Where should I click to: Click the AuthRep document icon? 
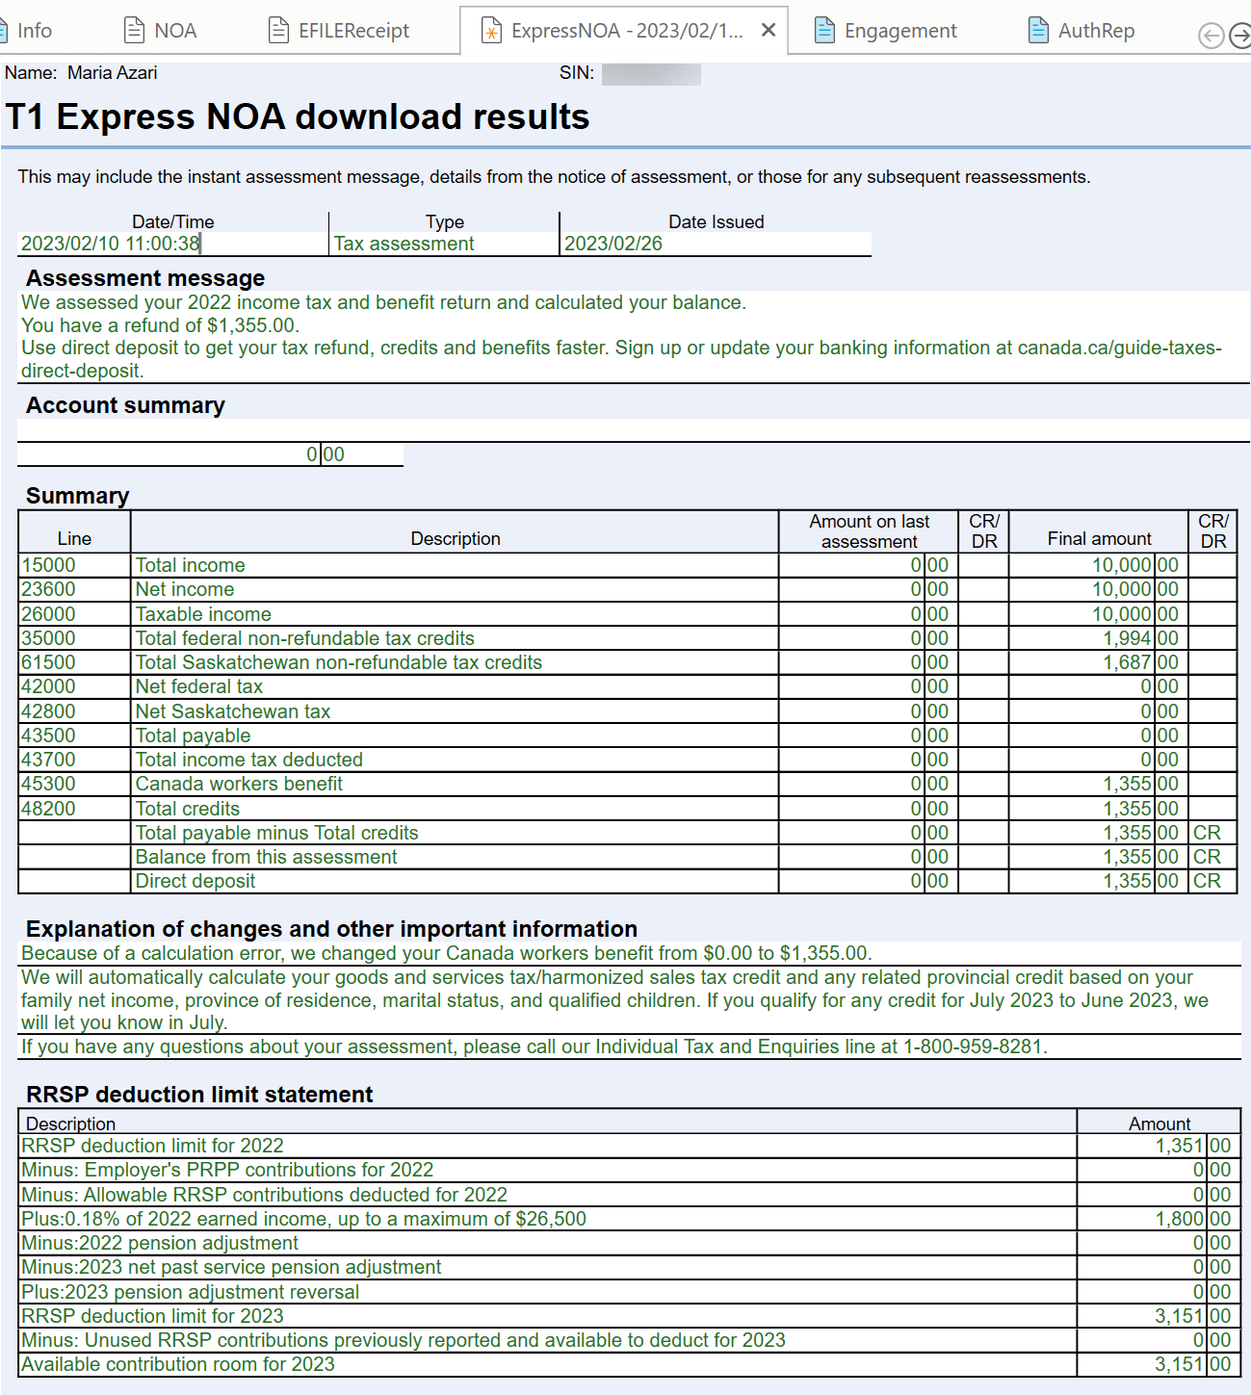point(1038,31)
